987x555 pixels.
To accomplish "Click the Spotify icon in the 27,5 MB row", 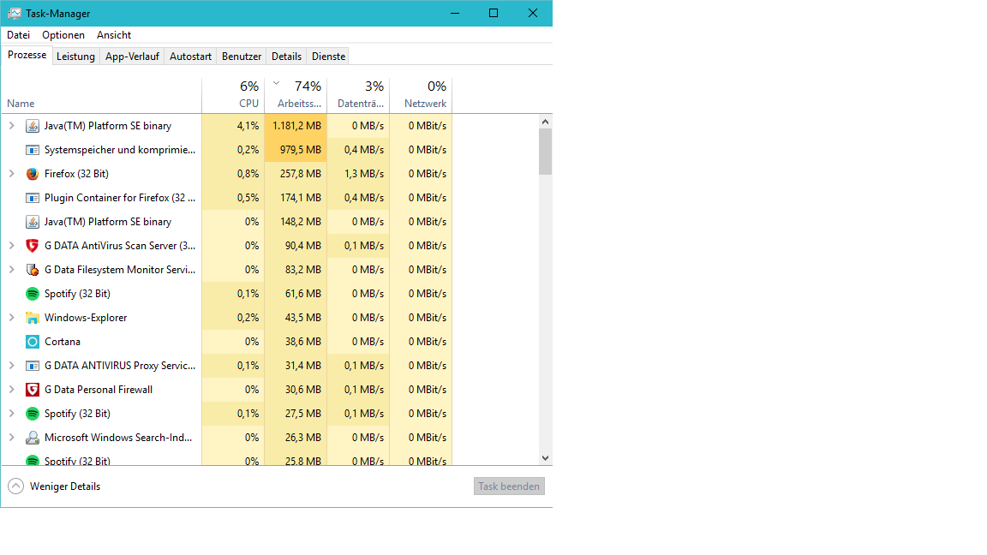I will click(x=32, y=414).
